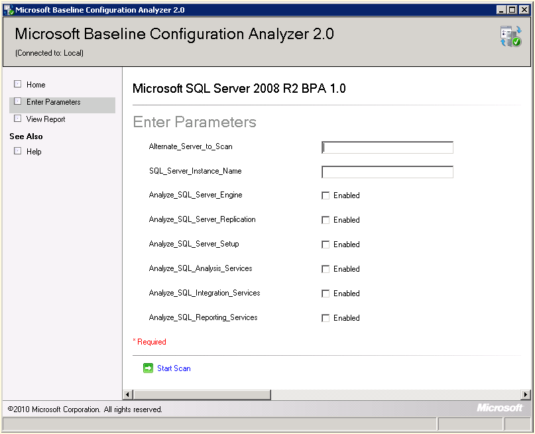Check the Analyze_SQL_Analysis_Services option

(326, 269)
